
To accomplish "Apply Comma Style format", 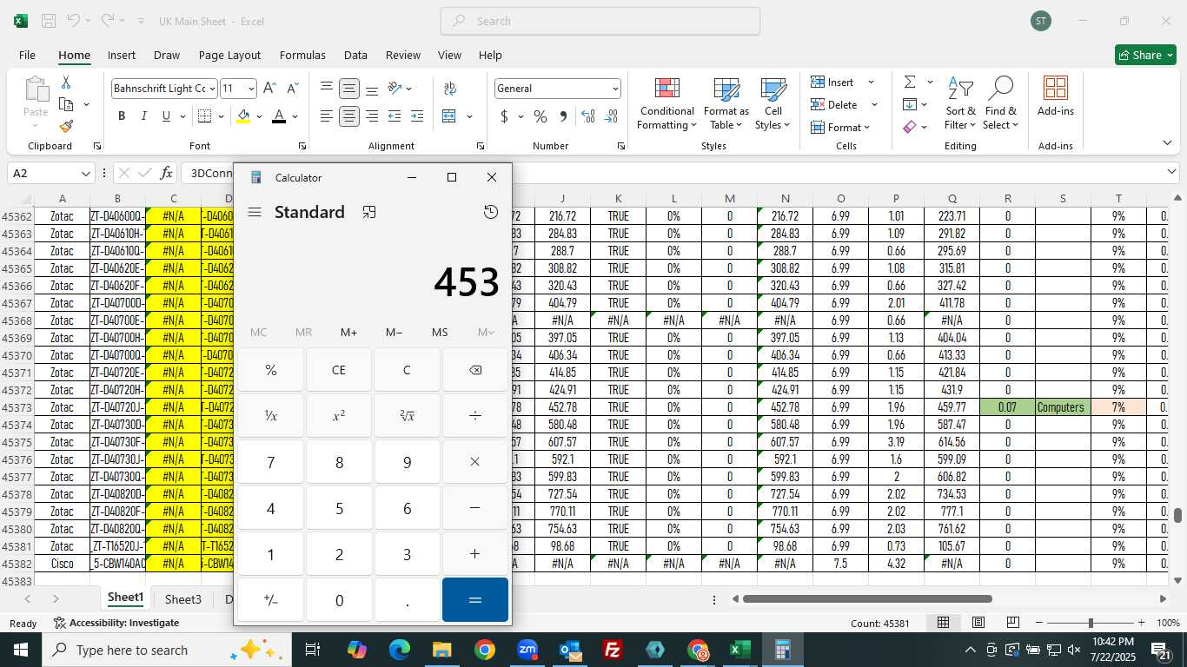I will pos(563,116).
